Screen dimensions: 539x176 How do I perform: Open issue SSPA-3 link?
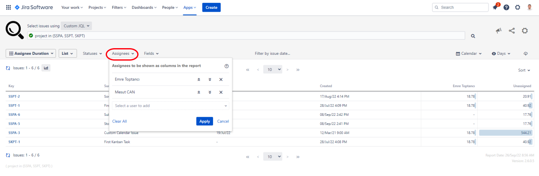pos(14,133)
